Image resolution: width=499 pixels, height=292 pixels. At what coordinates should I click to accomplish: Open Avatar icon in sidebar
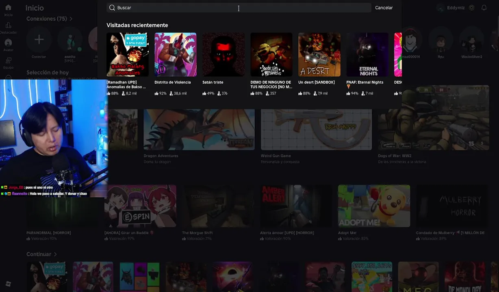pyautogui.click(x=8, y=43)
